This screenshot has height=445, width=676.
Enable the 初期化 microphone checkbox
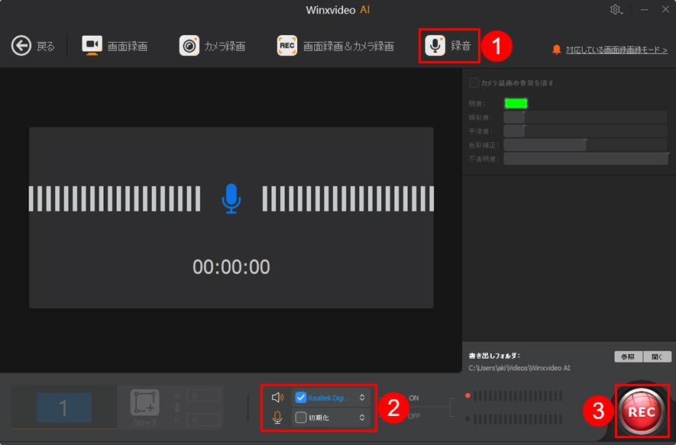pos(300,417)
